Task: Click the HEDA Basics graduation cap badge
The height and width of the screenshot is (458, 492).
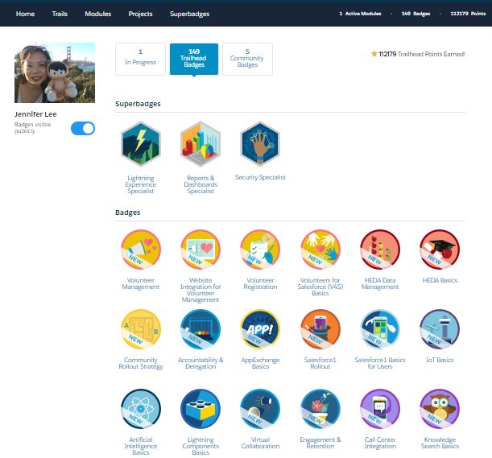Action: point(440,250)
